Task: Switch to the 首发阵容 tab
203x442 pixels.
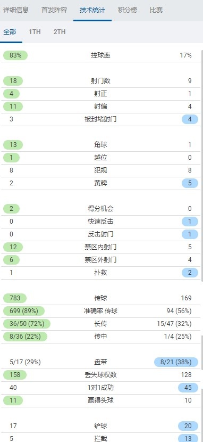Action: (x=54, y=11)
